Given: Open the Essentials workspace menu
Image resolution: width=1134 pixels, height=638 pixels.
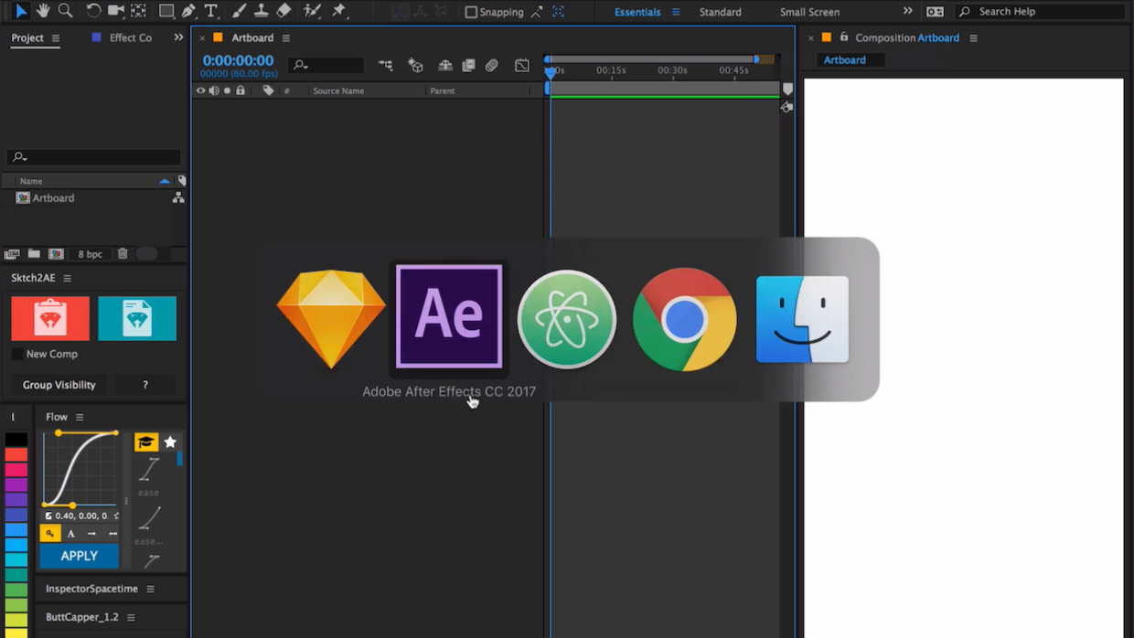Looking at the screenshot, I should pos(676,12).
